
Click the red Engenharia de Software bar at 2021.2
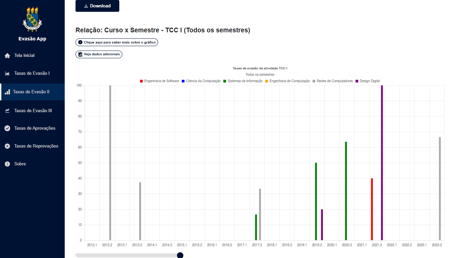372,209
